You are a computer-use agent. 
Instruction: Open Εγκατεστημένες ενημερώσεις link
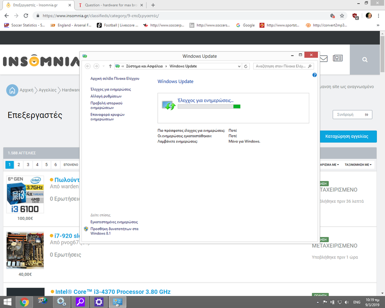click(x=114, y=222)
